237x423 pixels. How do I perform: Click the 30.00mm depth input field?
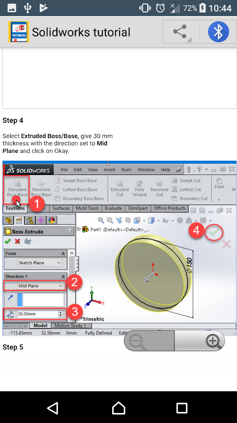click(x=37, y=314)
